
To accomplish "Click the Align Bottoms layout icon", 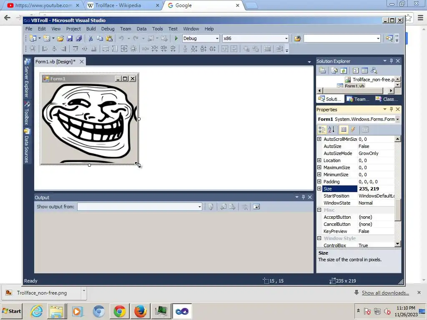I will pos(94,49).
